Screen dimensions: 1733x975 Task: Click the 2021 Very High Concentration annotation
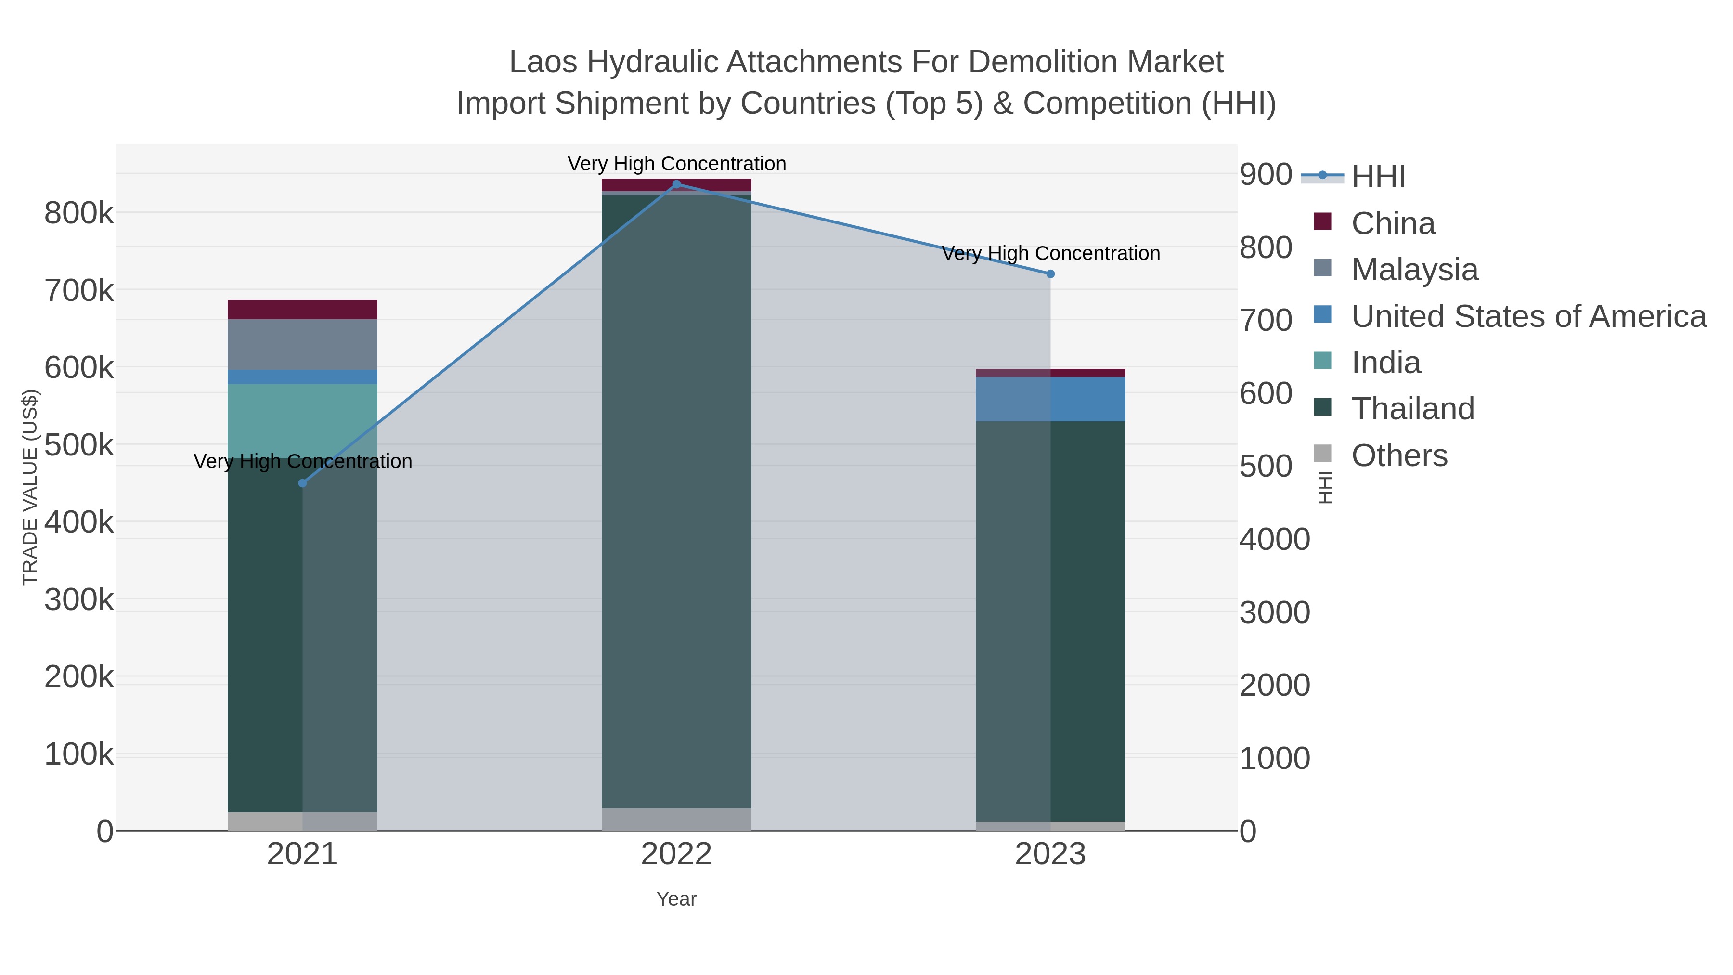303,461
